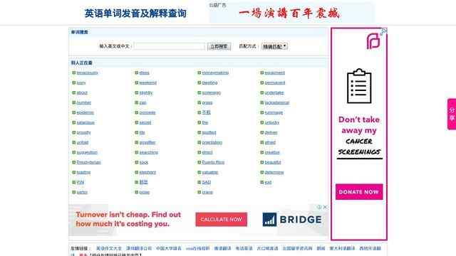The image size is (456, 256).
Task: Open the word link 'sock'
Action: click(x=144, y=162)
